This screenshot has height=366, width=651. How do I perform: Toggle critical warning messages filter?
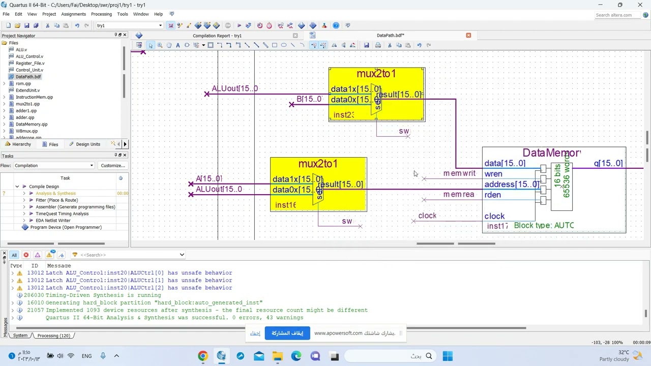pos(38,255)
